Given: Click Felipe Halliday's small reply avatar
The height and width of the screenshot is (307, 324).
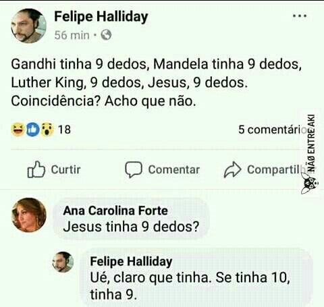Looking at the screenshot, I should 63,262.
